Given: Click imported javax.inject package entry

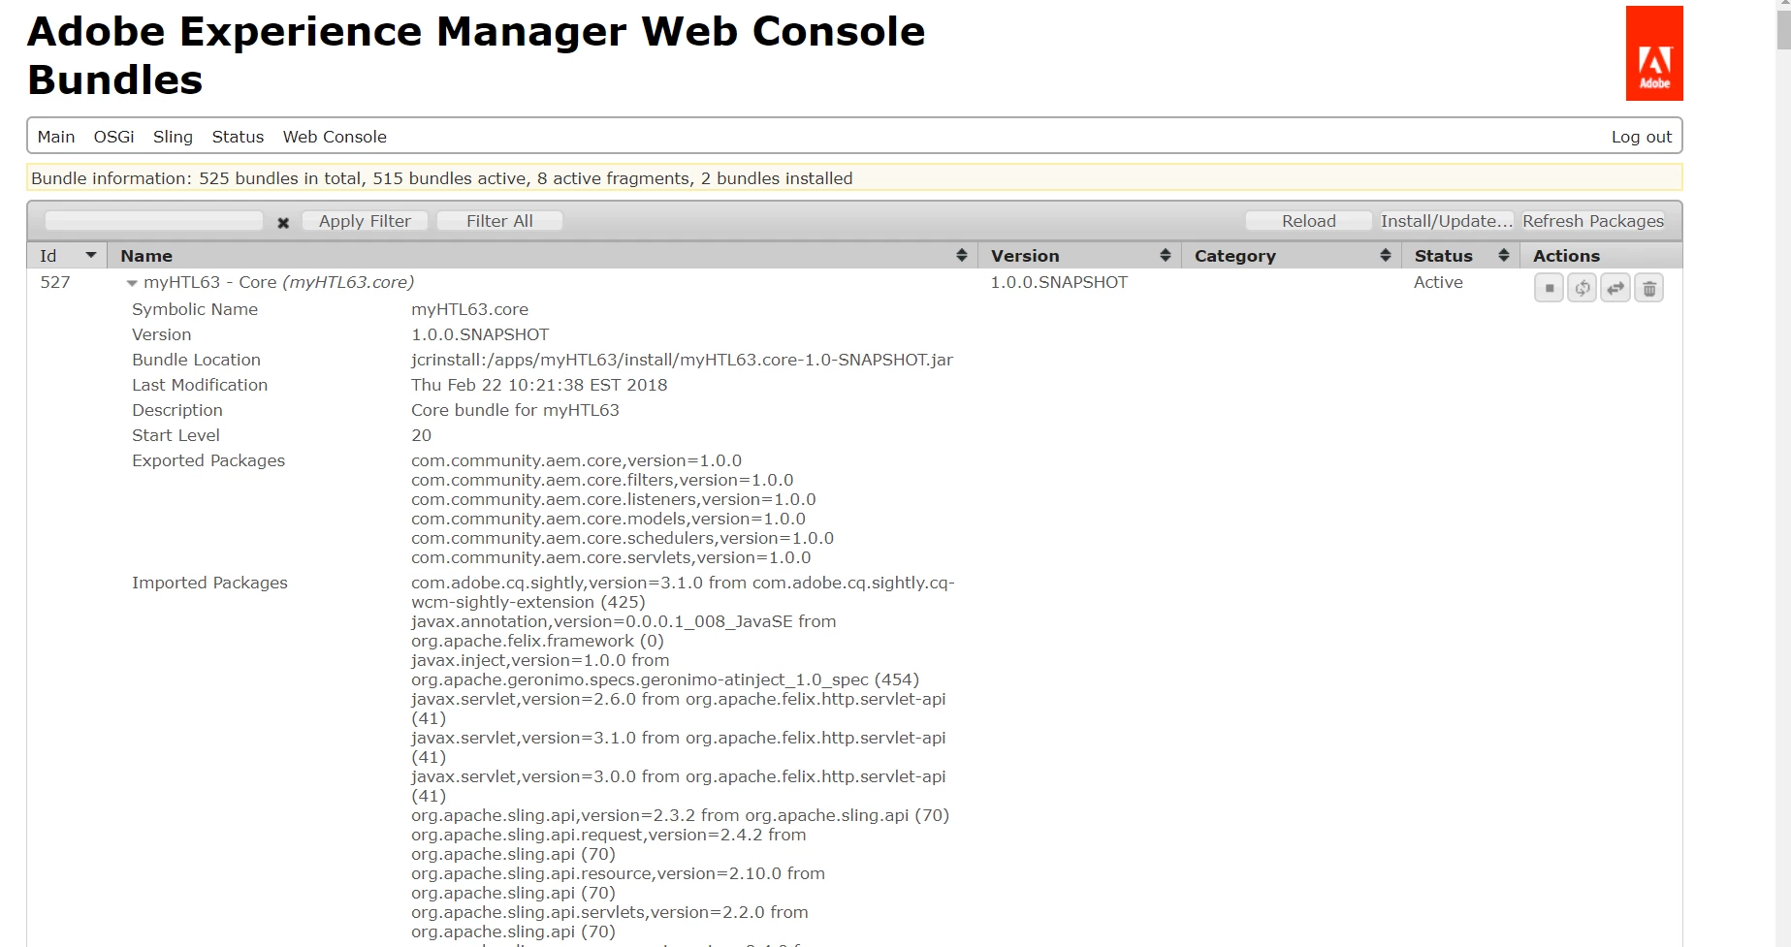Looking at the screenshot, I should (x=665, y=670).
